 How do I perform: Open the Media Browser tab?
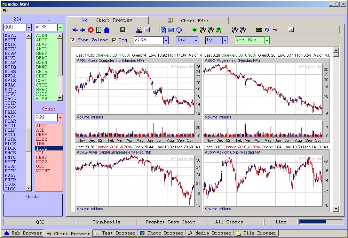click(209, 233)
